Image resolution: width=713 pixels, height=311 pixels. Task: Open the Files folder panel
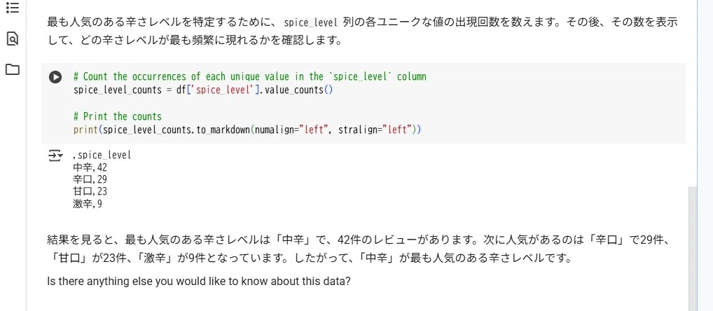click(x=12, y=69)
